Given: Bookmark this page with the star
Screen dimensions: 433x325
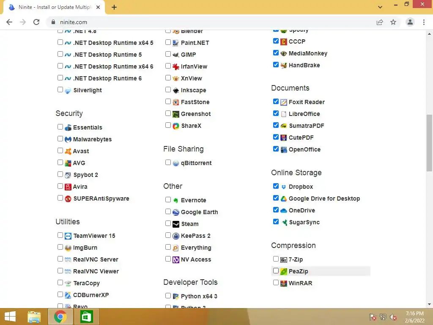Looking at the screenshot, I should [393, 22].
